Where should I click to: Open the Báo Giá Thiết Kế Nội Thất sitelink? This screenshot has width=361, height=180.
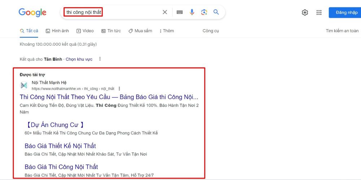point(60,146)
